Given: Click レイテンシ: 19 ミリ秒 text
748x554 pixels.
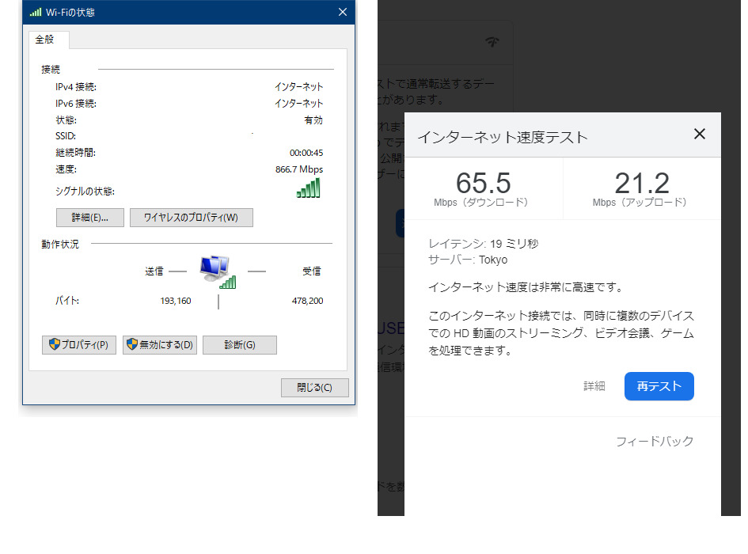Looking at the screenshot, I should [x=484, y=244].
